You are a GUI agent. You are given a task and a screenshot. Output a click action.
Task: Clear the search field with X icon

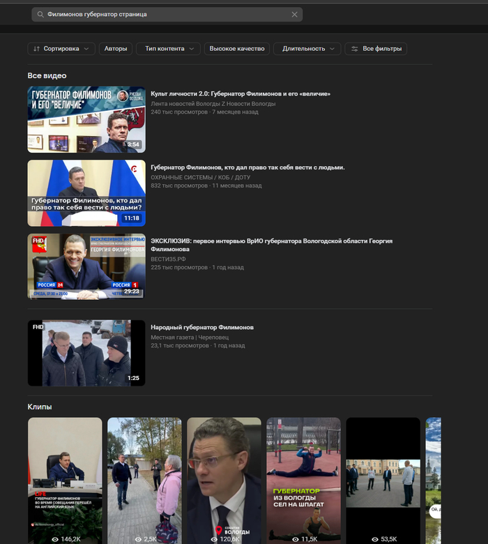click(x=294, y=15)
